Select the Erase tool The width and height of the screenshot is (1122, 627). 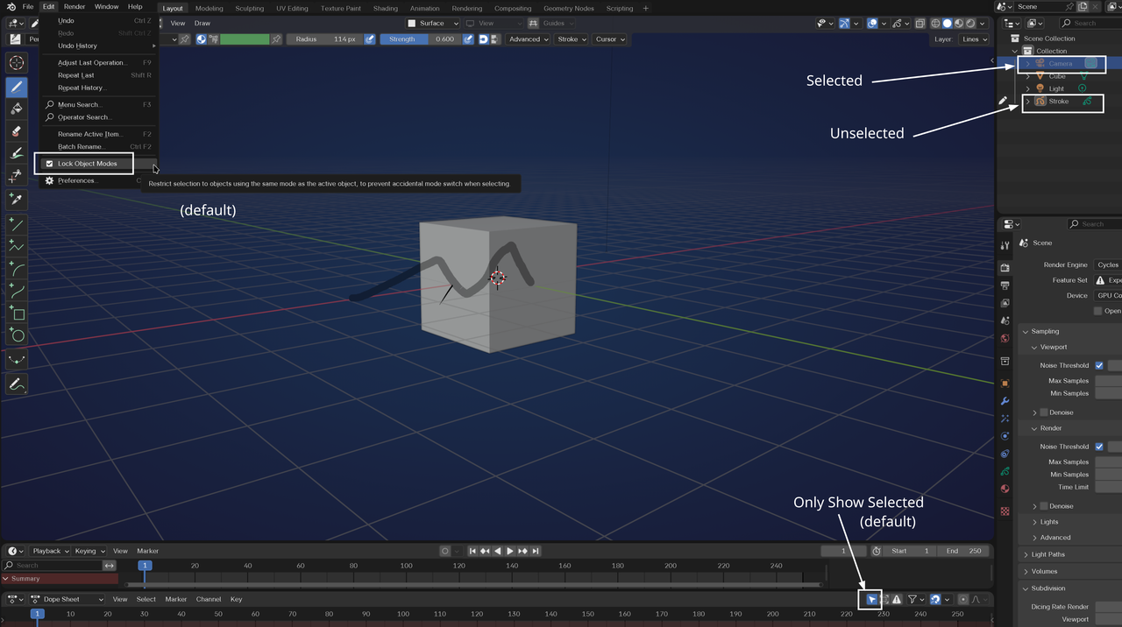pyautogui.click(x=16, y=131)
